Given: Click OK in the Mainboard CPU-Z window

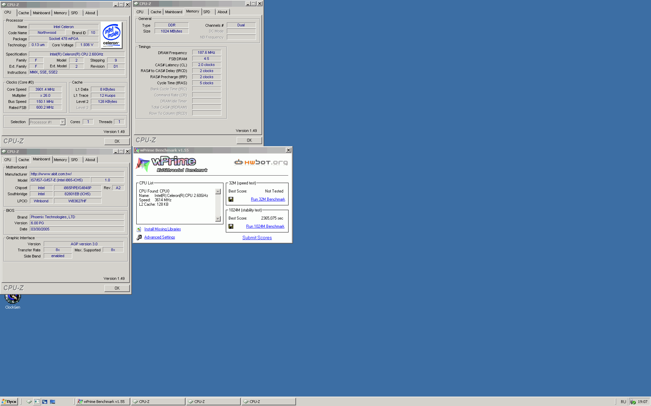Looking at the screenshot, I should [x=117, y=288].
